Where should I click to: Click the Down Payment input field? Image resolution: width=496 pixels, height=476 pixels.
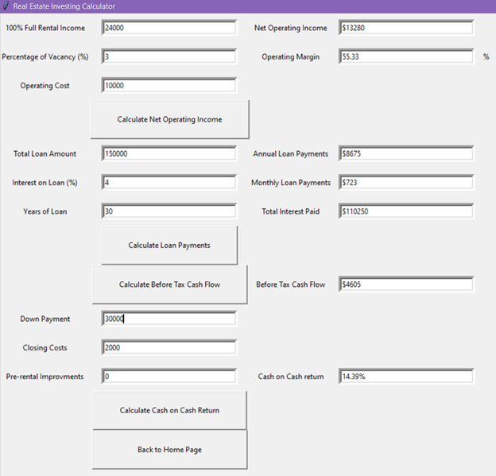point(169,319)
